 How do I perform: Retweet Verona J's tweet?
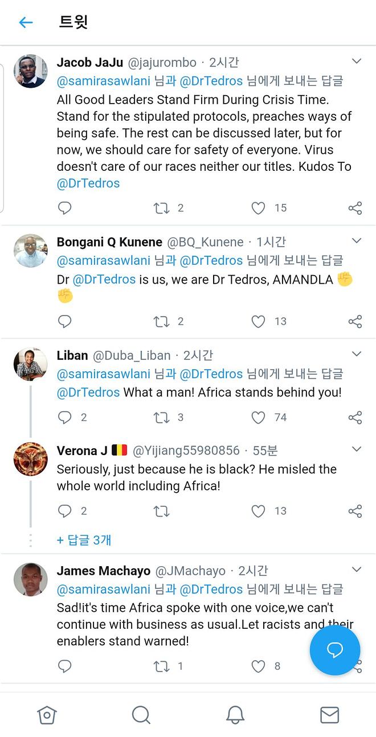(x=162, y=511)
